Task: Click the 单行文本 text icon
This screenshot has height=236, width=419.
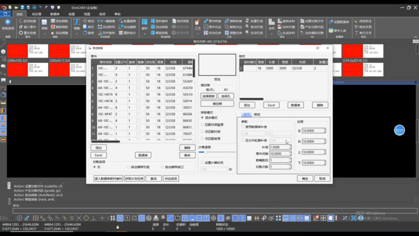Action: point(356,33)
